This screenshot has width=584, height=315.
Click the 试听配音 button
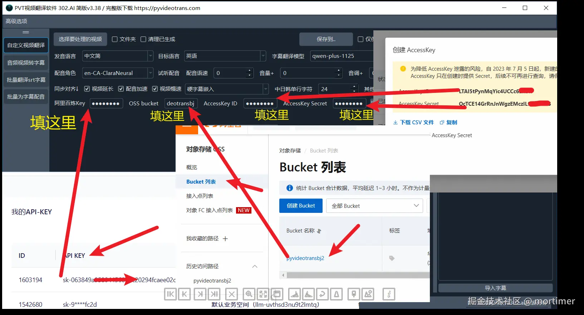pos(169,73)
